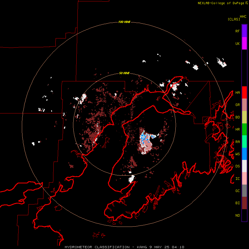Viewport: 249px width, 249px height.
Task: Click the RA legend label
Action: (237, 142)
